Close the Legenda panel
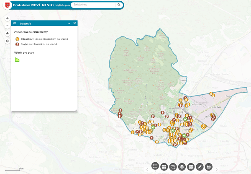Viewport: 251px width, 174px height. (x=74, y=23)
